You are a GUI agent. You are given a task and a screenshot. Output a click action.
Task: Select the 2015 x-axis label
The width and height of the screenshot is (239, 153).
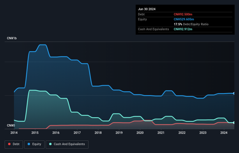click(35, 133)
